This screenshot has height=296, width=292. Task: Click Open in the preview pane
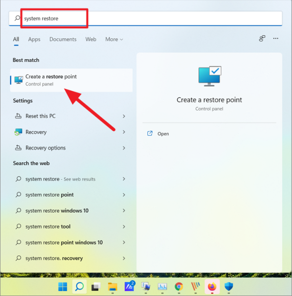[x=163, y=134]
